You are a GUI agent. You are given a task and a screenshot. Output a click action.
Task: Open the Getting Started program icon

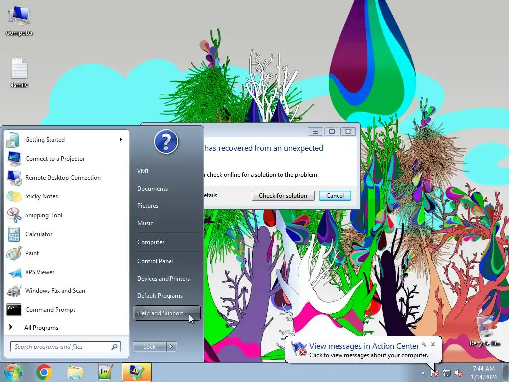tap(13, 140)
